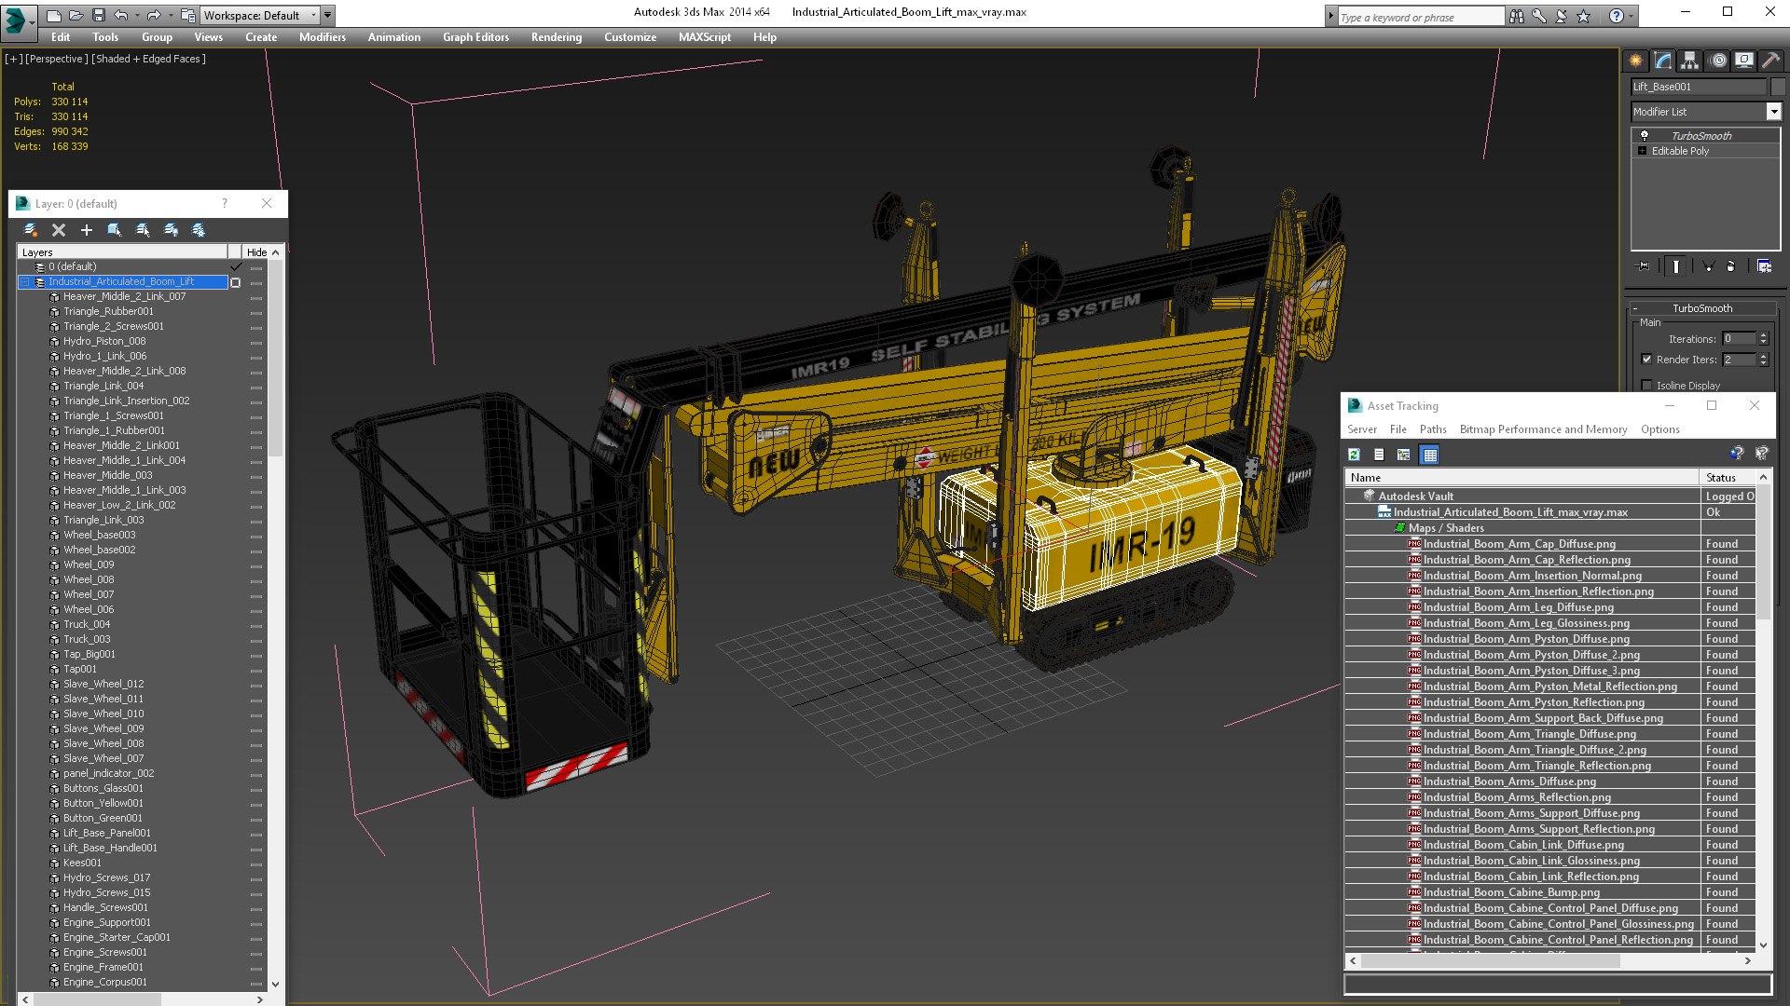
Task: Open the Help dropdown arrow
Action: (1632, 16)
